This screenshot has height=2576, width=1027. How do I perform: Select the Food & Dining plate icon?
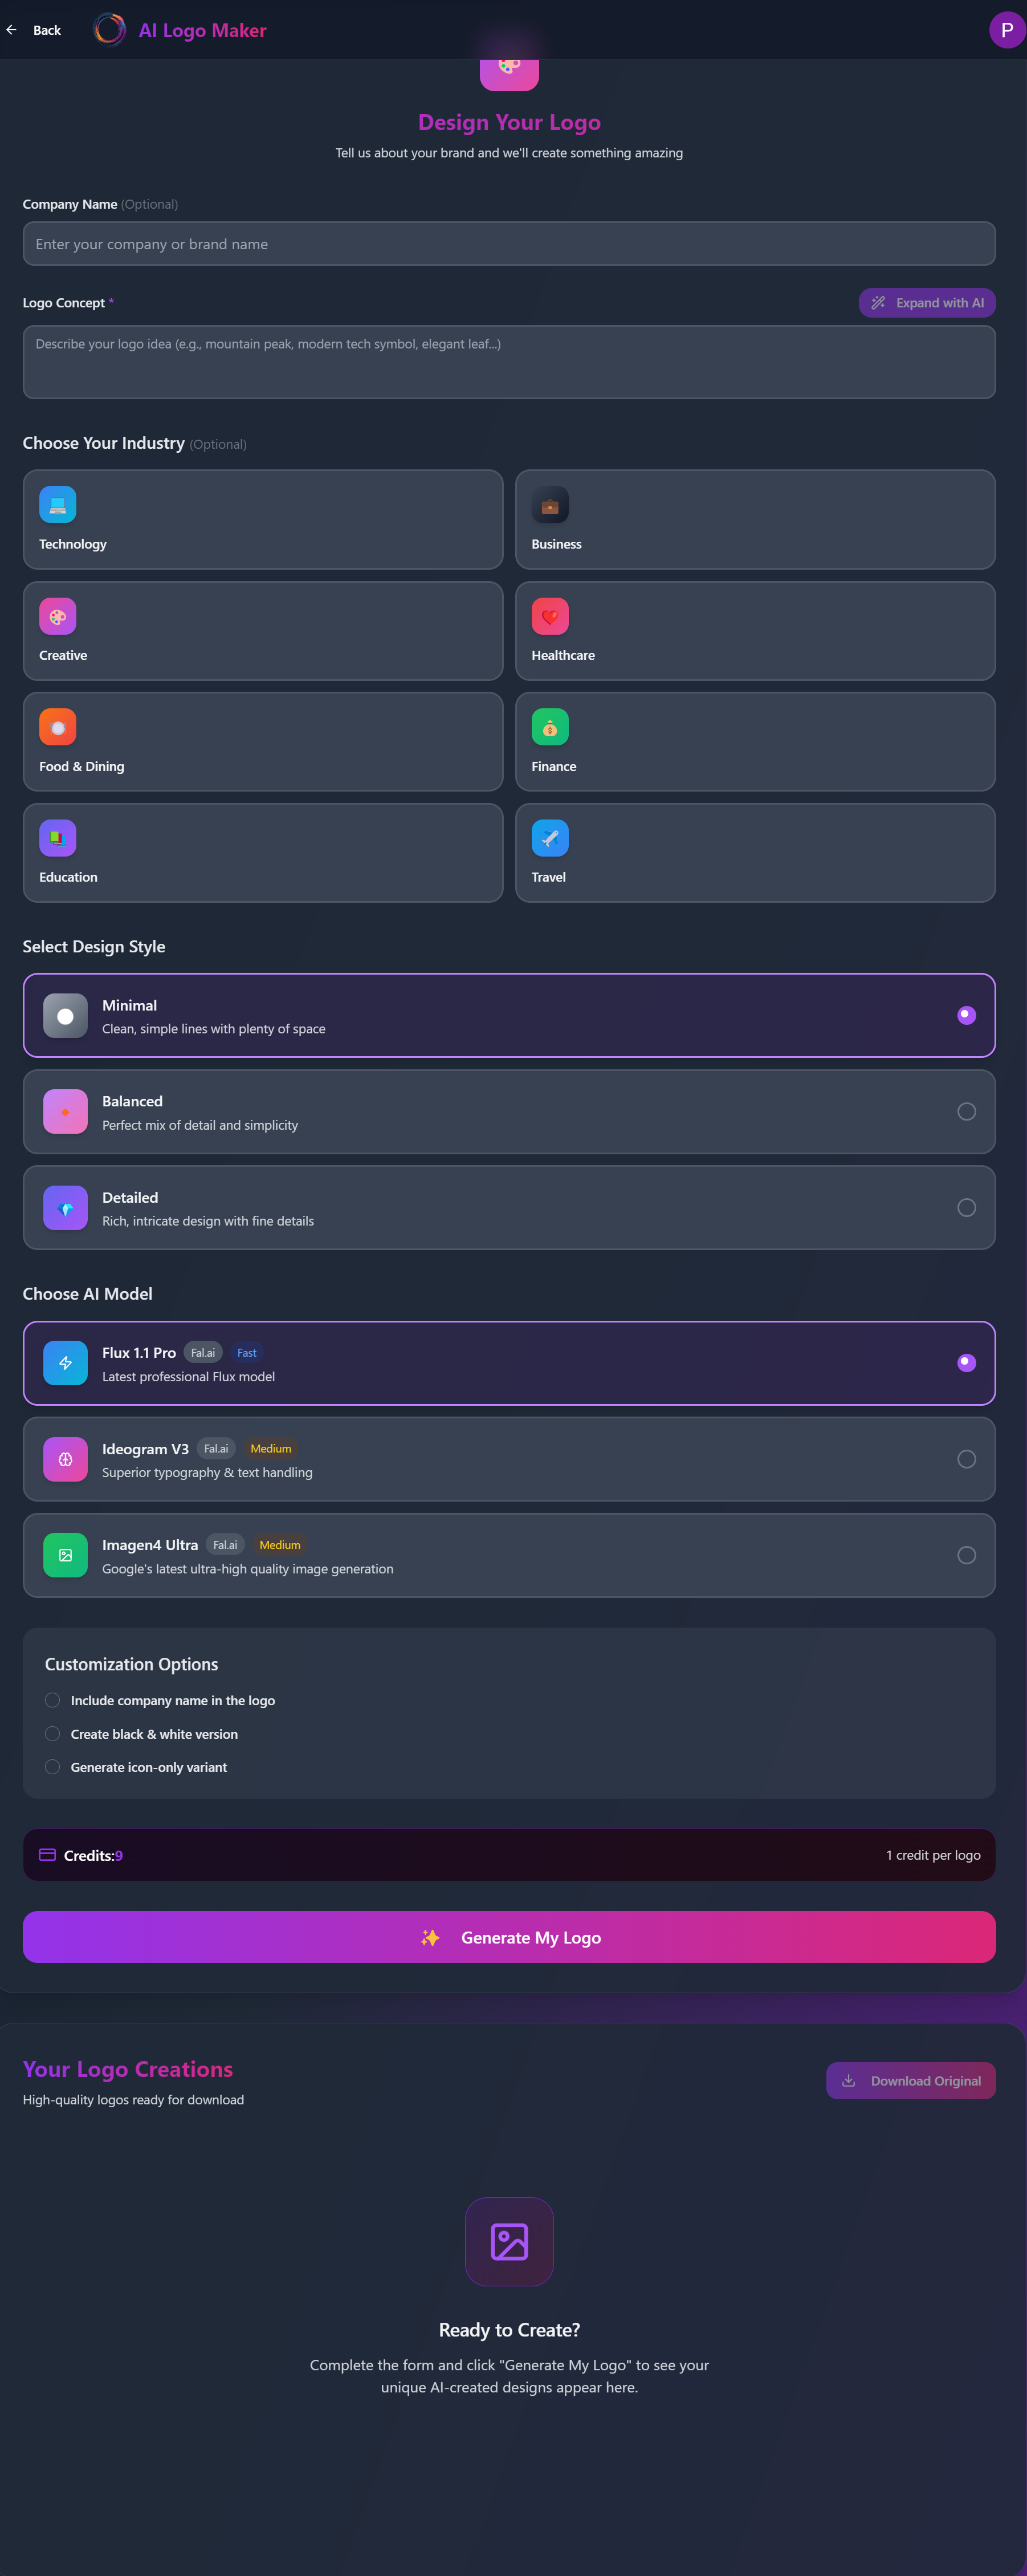57,727
